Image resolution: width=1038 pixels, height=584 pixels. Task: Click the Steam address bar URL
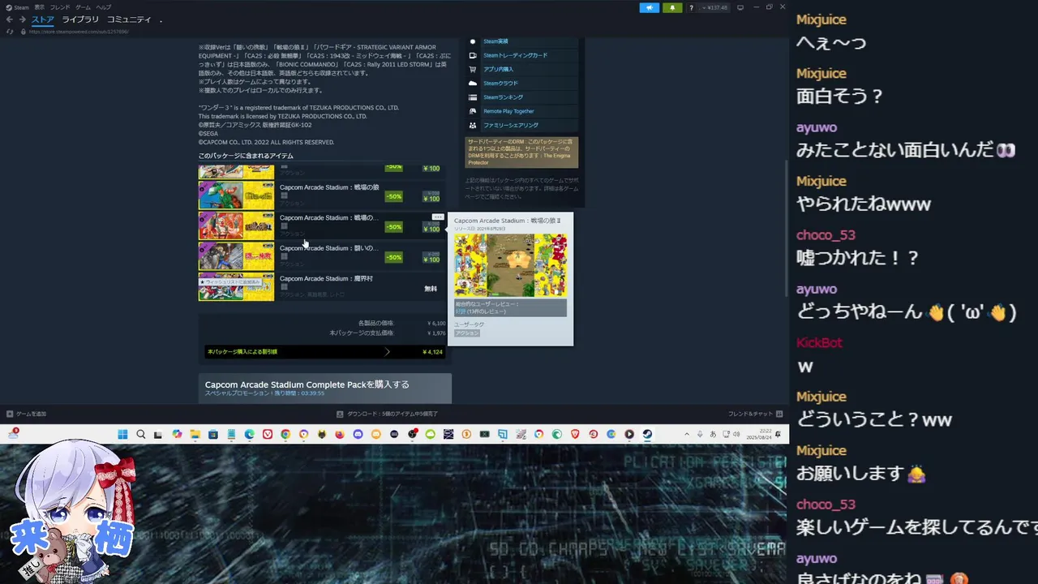coord(79,32)
